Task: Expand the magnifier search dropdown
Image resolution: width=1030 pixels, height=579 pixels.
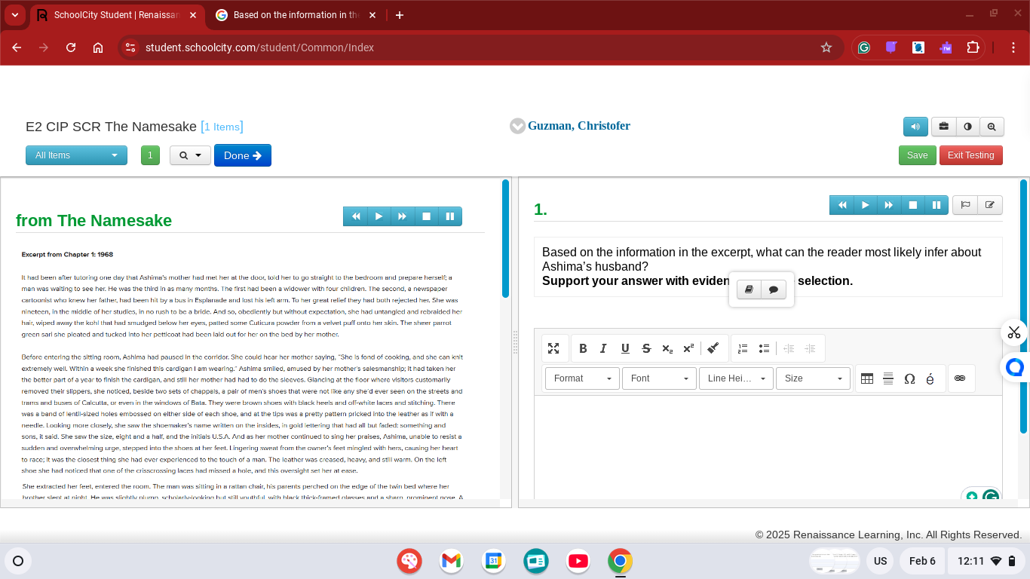Action: point(190,155)
